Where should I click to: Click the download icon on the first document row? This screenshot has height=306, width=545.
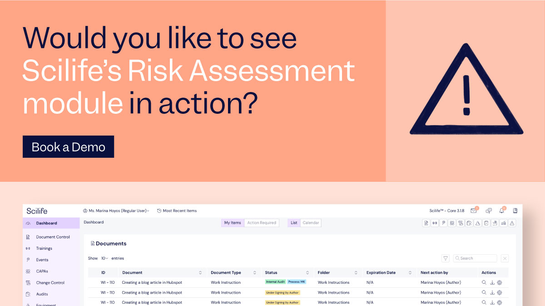pyautogui.click(x=493, y=282)
